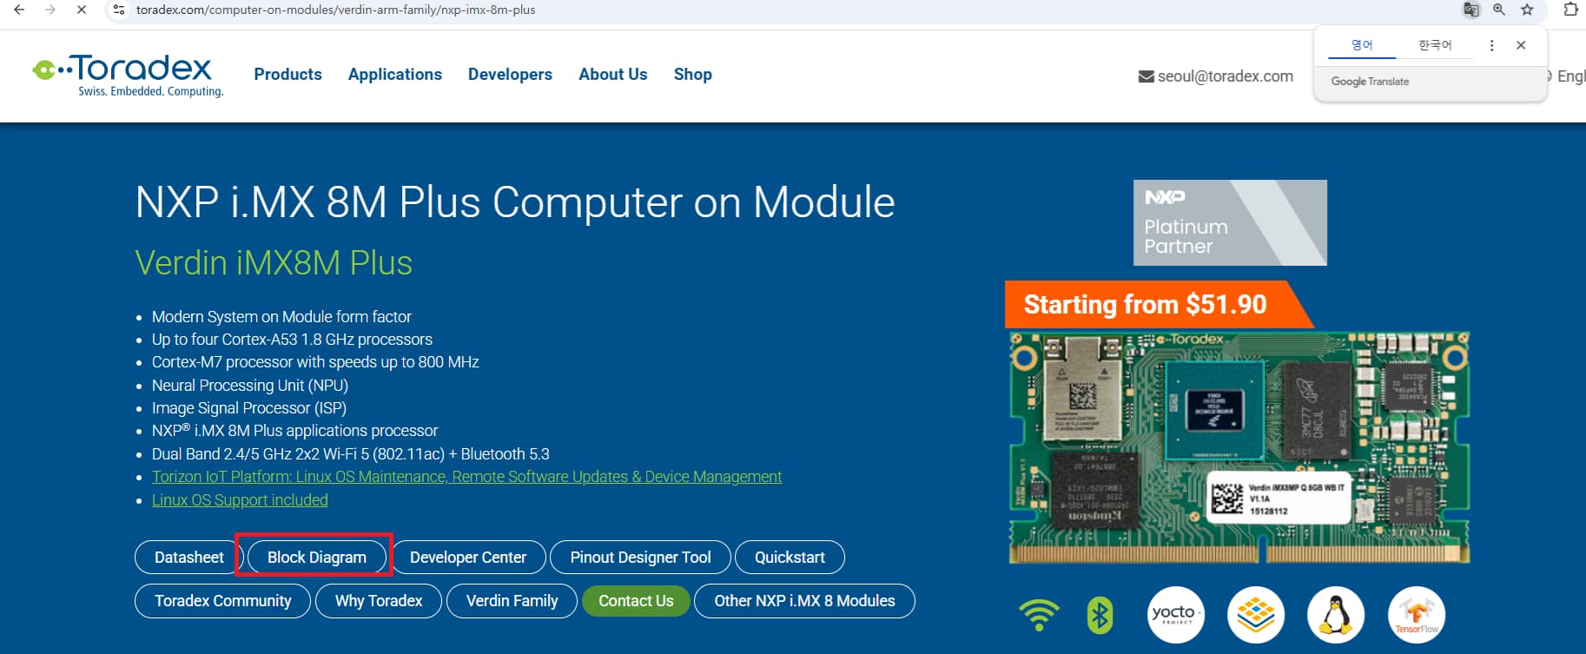Click the Linux penguin icon
Viewport: 1586px width, 654px height.
point(1335,615)
